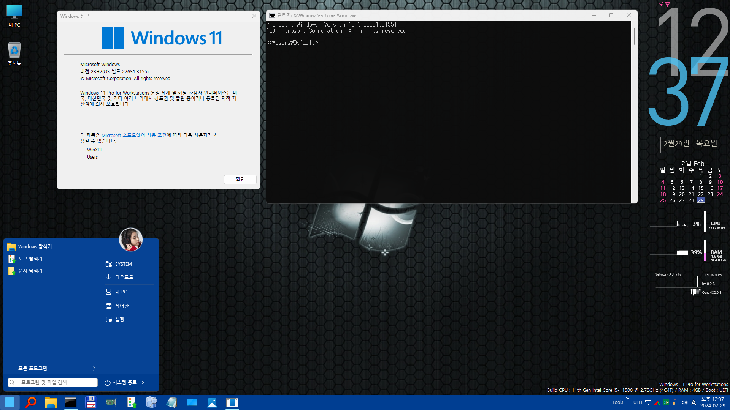The height and width of the screenshot is (410, 730).
Task: Launch the Notepad icon on taskbar
Action: pyautogui.click(x=171, y=402)
